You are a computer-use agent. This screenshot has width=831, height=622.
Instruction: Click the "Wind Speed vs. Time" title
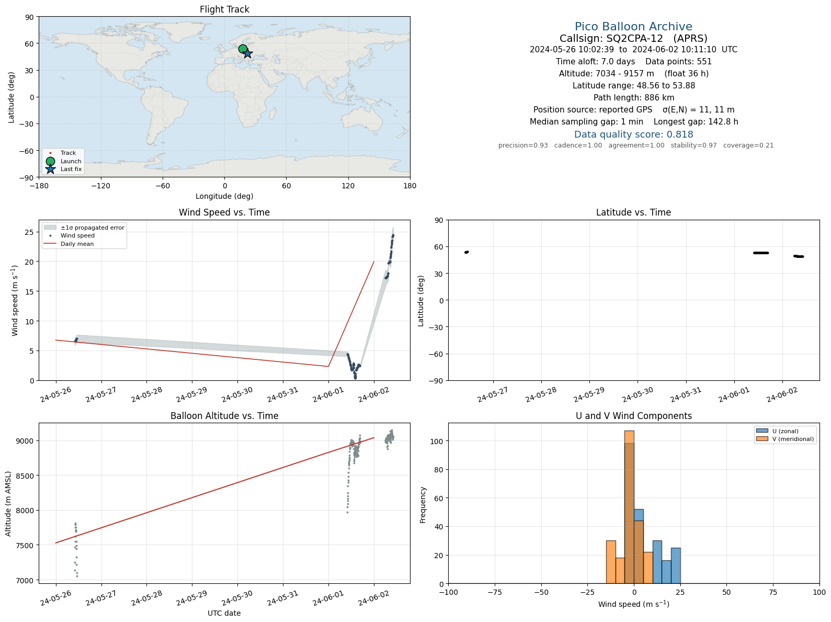click(x=224, y=212)
